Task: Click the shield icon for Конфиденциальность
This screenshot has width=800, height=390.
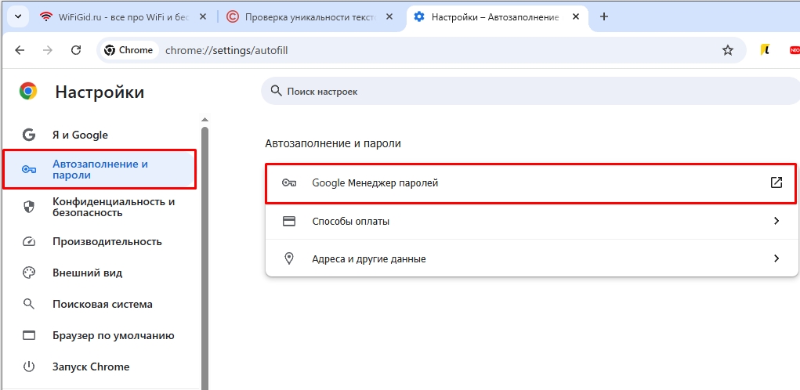Action: [x=29, y=207]
